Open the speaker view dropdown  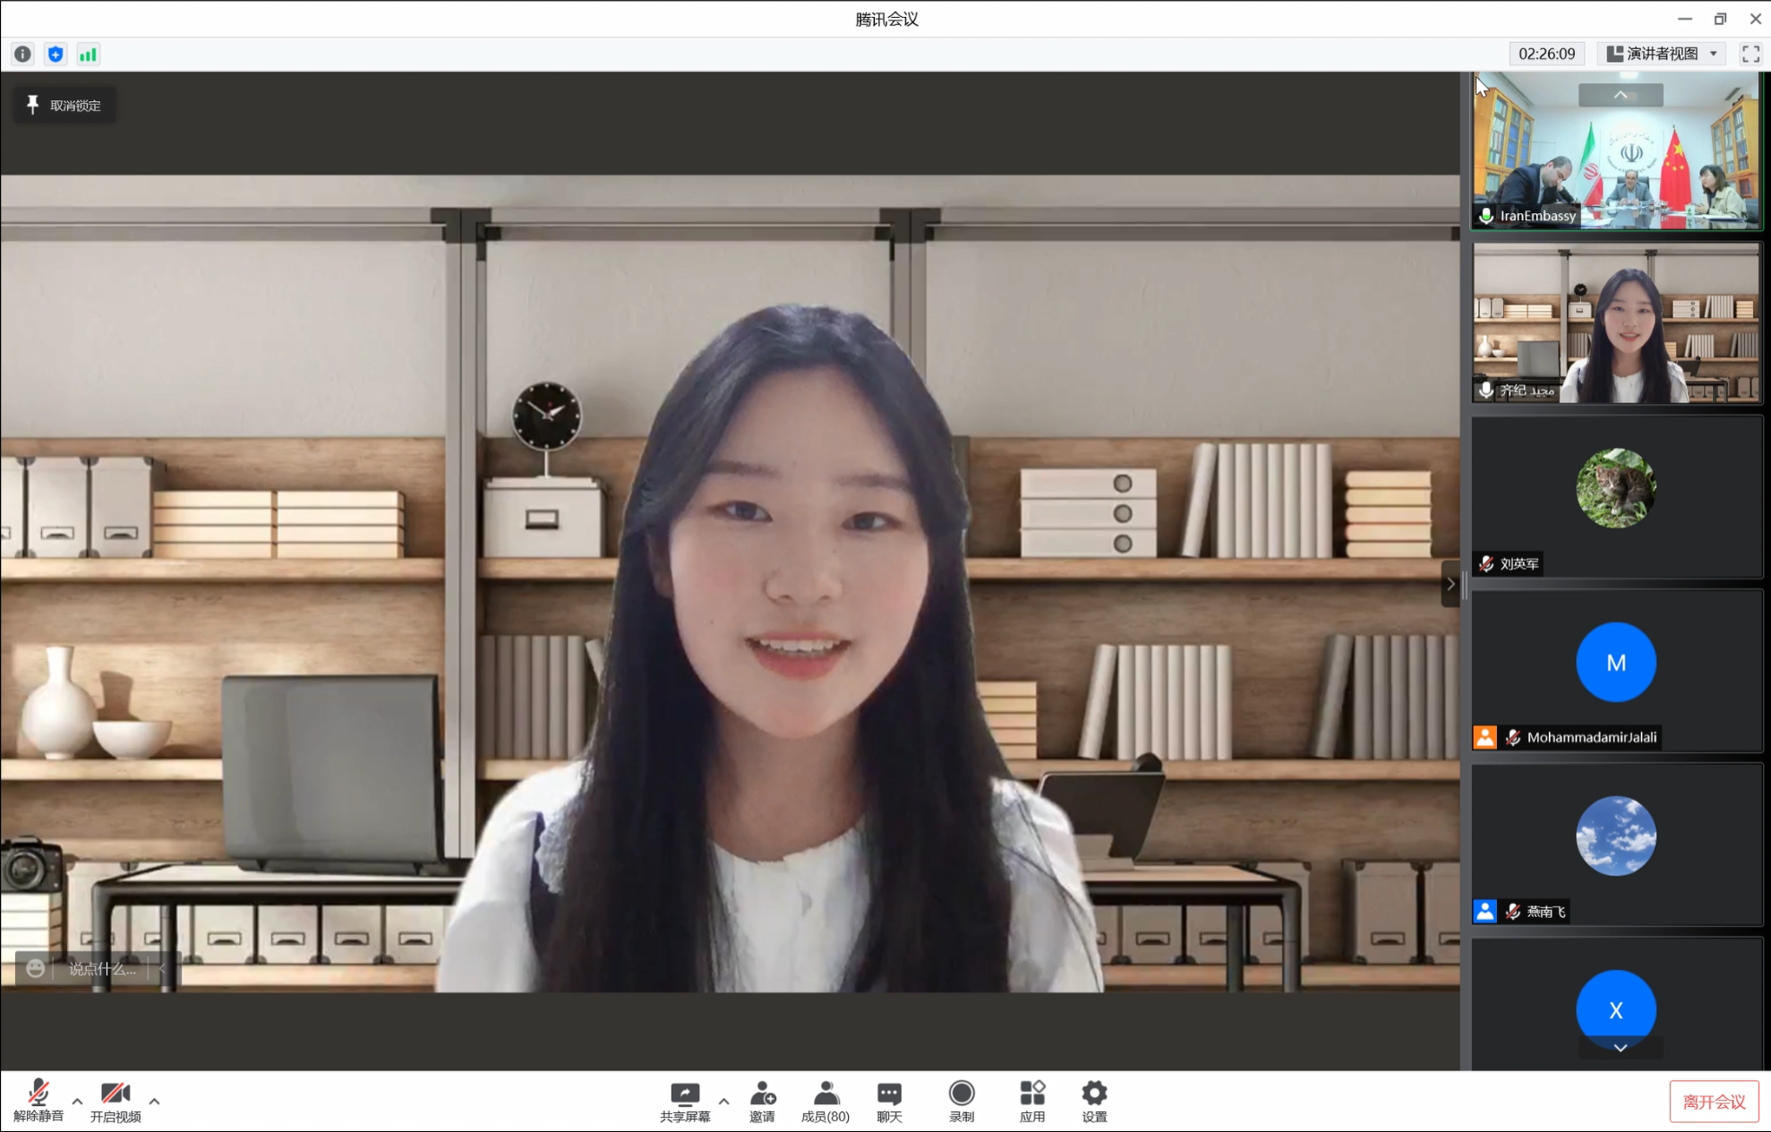tap(1664, 54)
